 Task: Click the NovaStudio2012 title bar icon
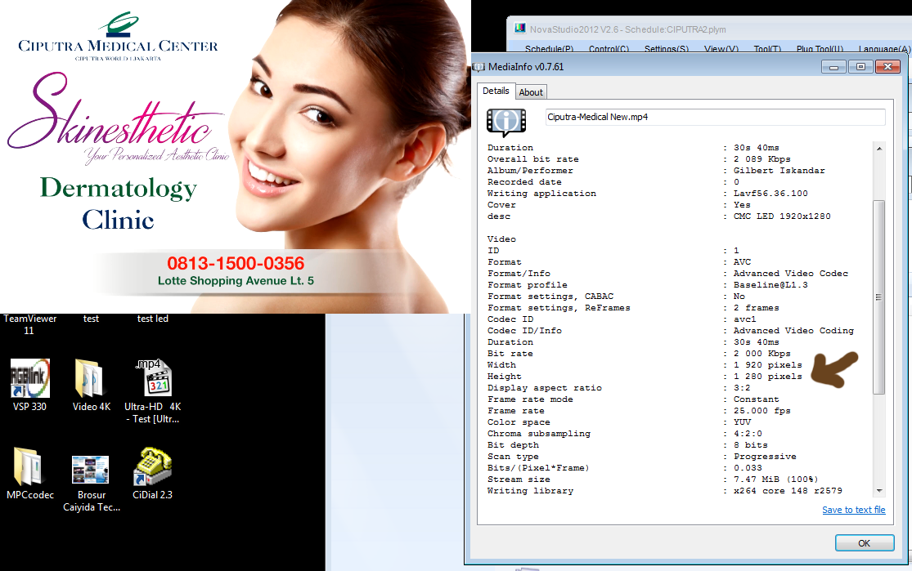tap(519, 29)
